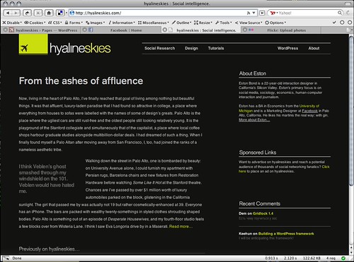Click the vertical page scrollbar thumb

(x=351, y=111)
